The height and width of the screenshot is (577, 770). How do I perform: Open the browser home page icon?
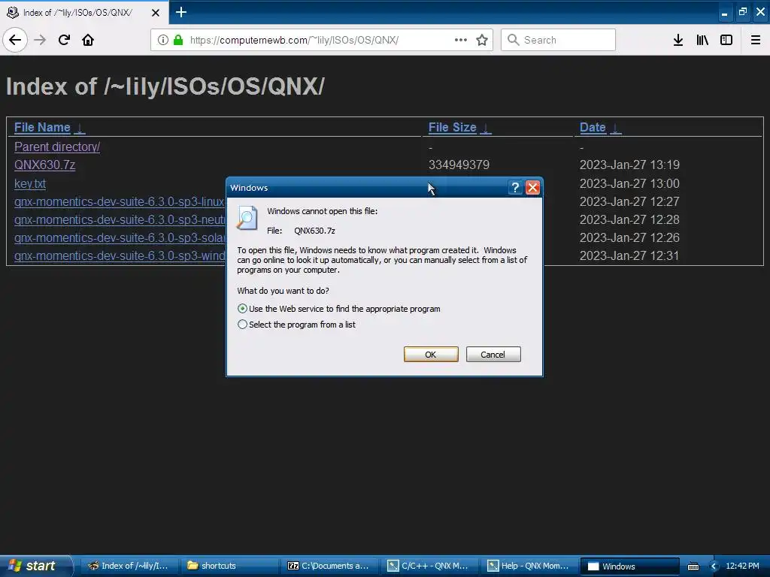(x=88, y=41)
